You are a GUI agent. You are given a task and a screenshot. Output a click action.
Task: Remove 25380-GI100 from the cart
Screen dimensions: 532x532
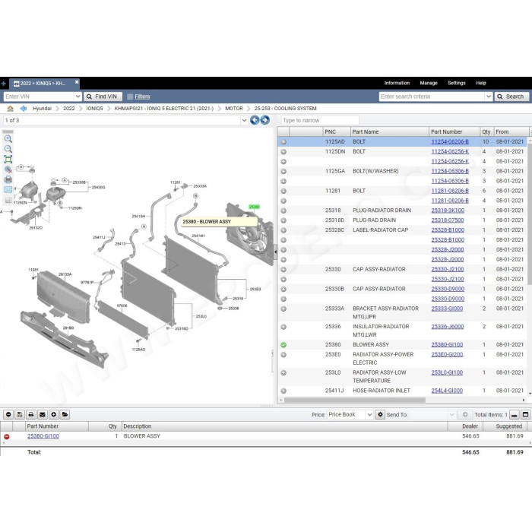pyautogui.click(x=6, y=437)
